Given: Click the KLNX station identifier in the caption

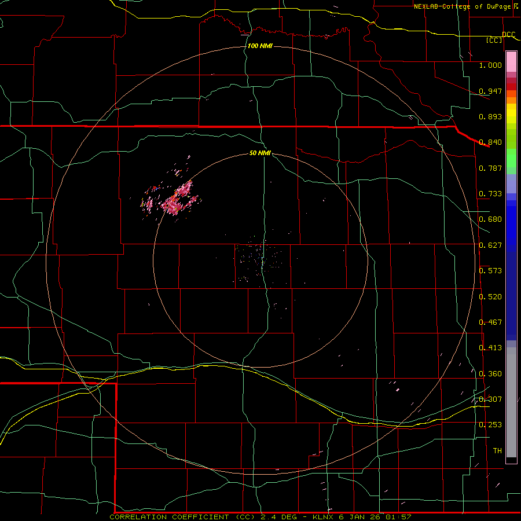Looking at the screenshot, I should pyautogui.click(x=322, y=517).
